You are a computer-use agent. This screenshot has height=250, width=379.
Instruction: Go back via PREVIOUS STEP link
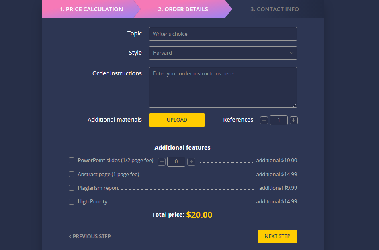tap(90, 236)
